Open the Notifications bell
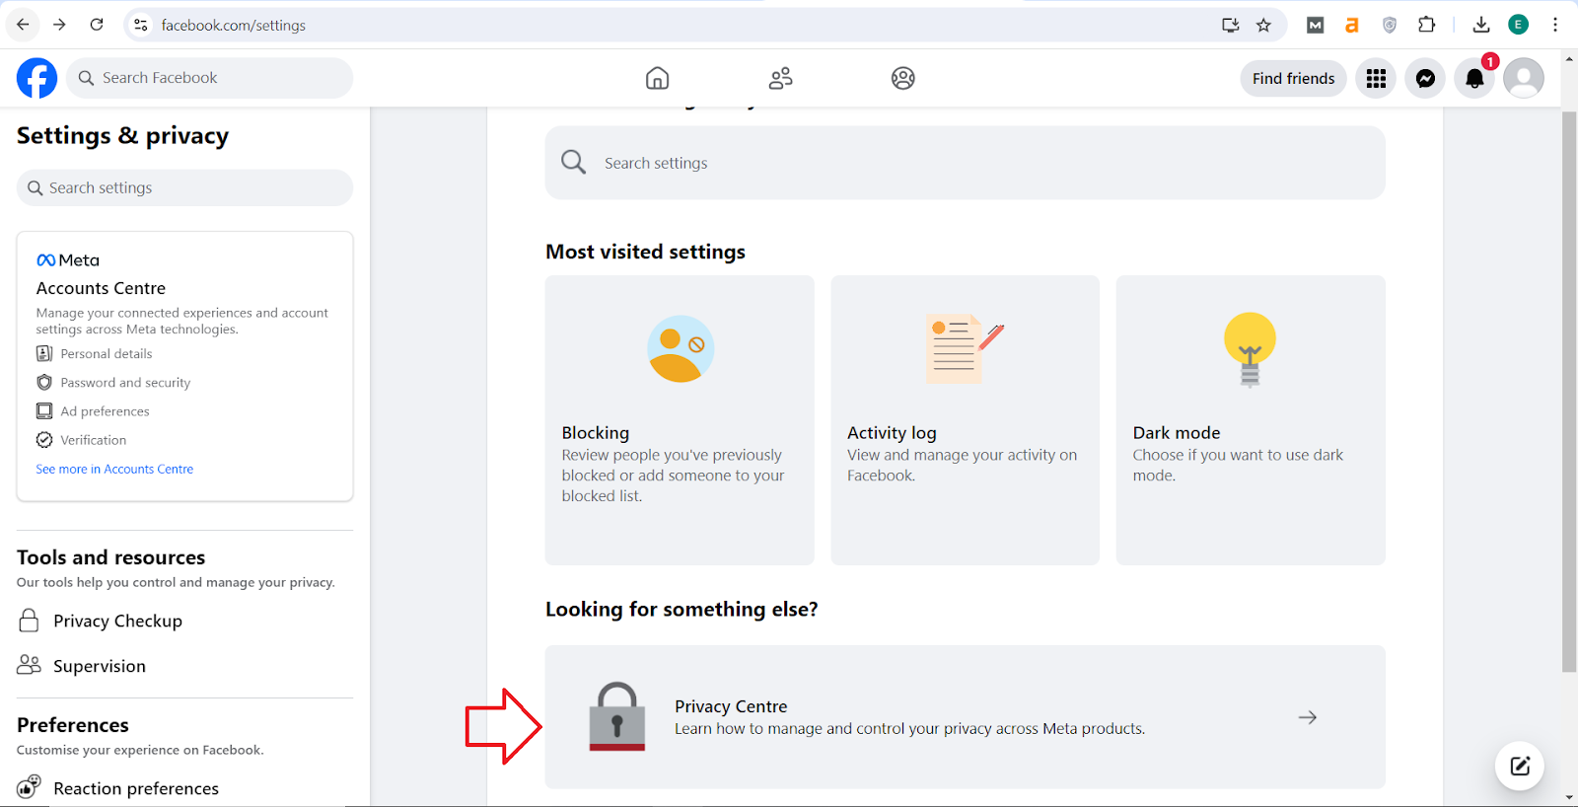This screenshot has height=807, width=1578. coord(1474,78)
